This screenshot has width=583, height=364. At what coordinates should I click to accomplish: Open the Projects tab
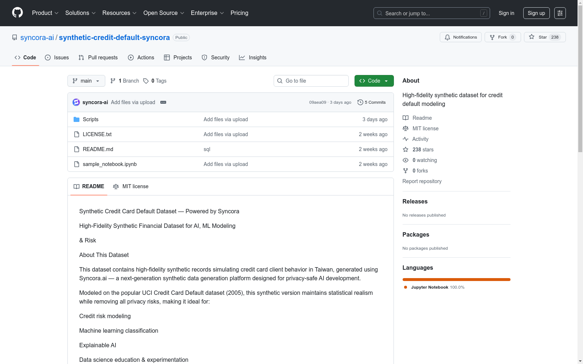[x=178, y=58]
